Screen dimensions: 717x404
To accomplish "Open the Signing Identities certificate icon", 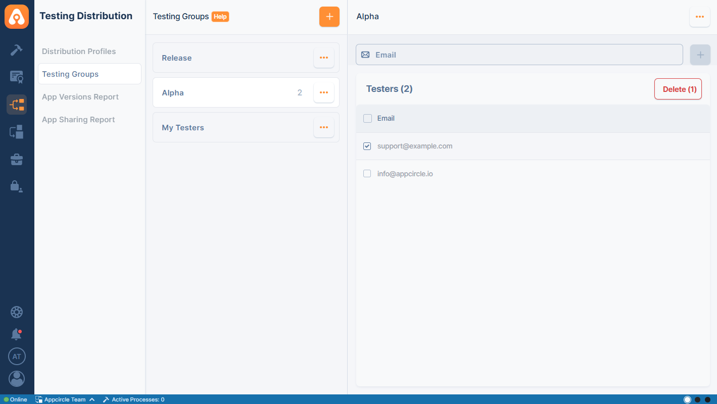I will pyautogui.click(x=17, y=77).
